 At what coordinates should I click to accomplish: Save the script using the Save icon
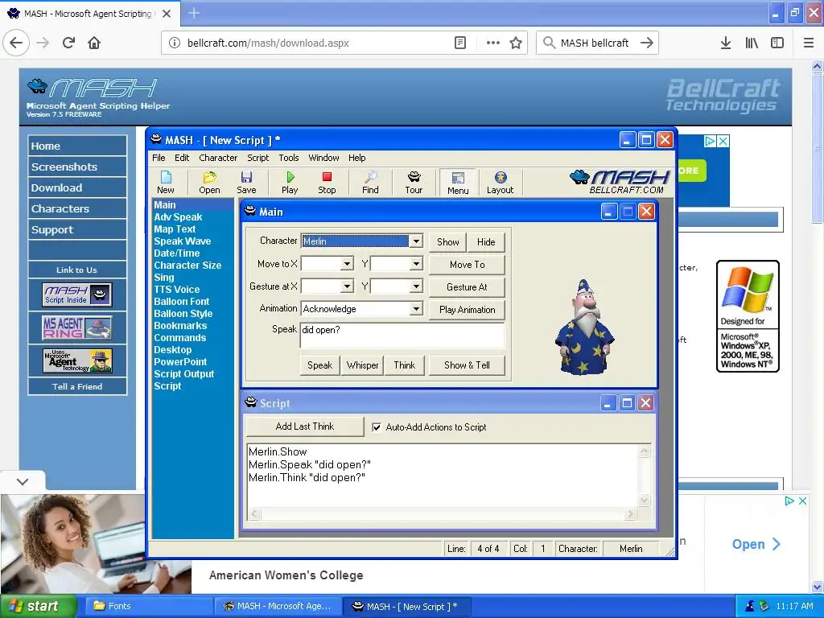point(246,183)
